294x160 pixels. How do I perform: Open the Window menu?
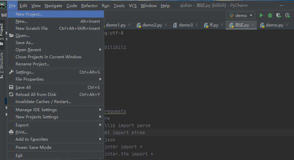[x=149, y=6]
